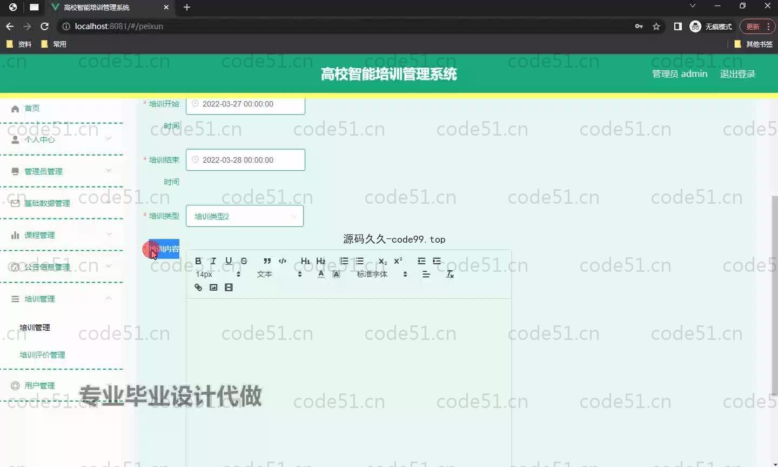
Task: Open the text color picker
Action: (321, 274)
